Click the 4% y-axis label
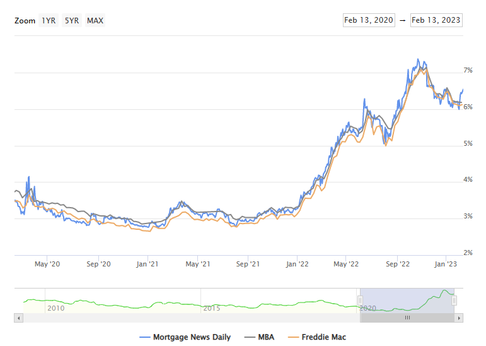This screenshot has width=486, height=346. 468,180
